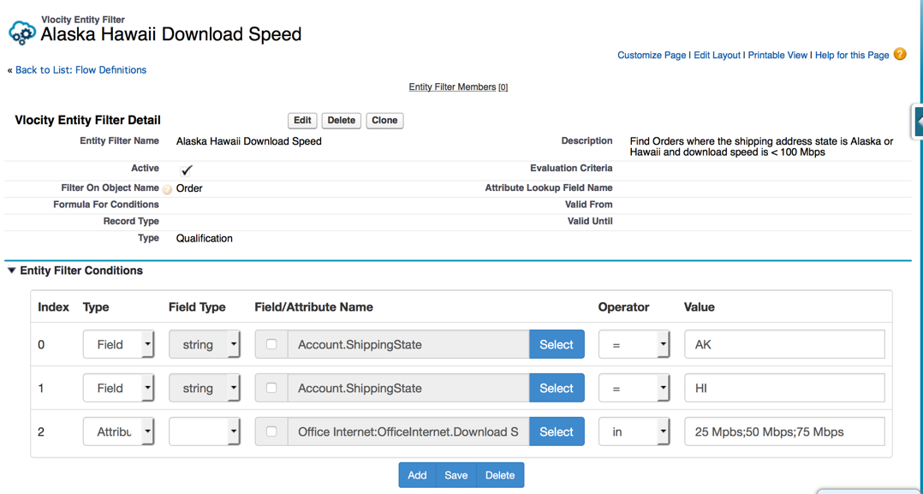This screenshot has width=923, height=494.
Task: Click the Vlocity cloud gears logo icon
Action: pos(22,33)
